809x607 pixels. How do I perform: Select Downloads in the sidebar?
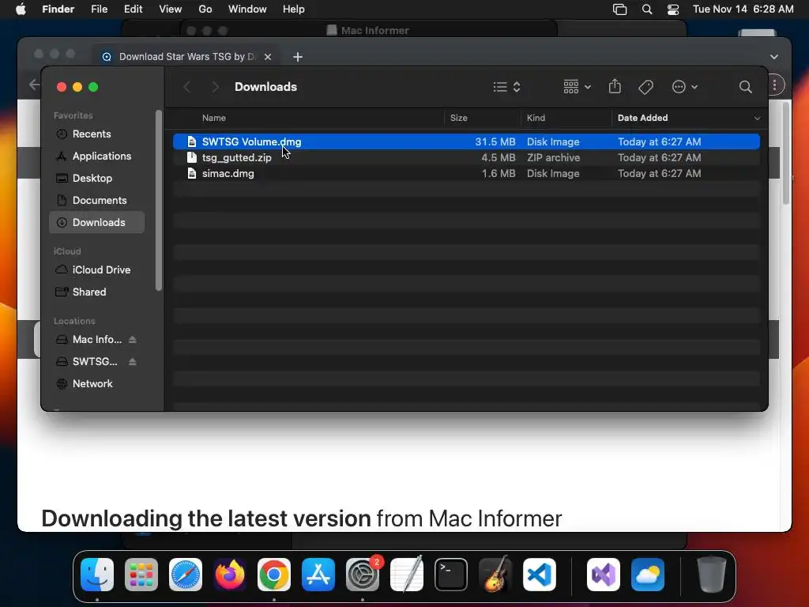(96, 222)
